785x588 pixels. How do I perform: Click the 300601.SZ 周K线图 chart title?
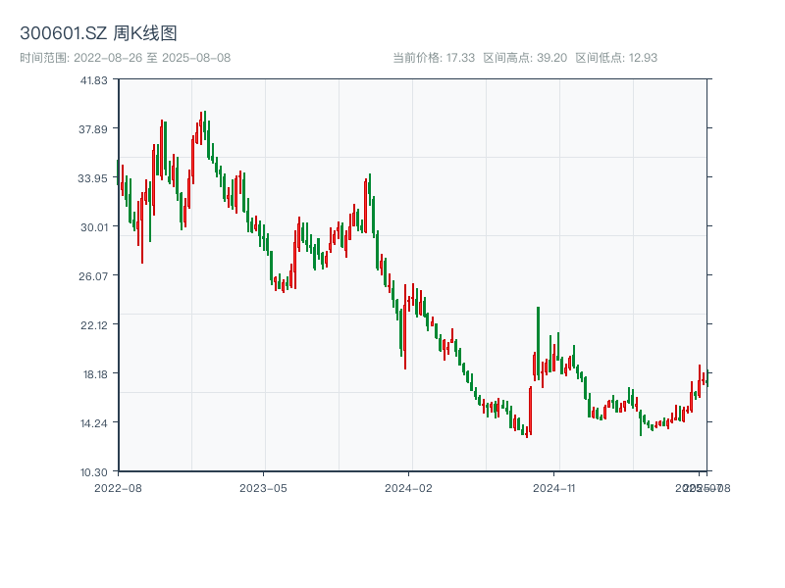click(98, 34)
